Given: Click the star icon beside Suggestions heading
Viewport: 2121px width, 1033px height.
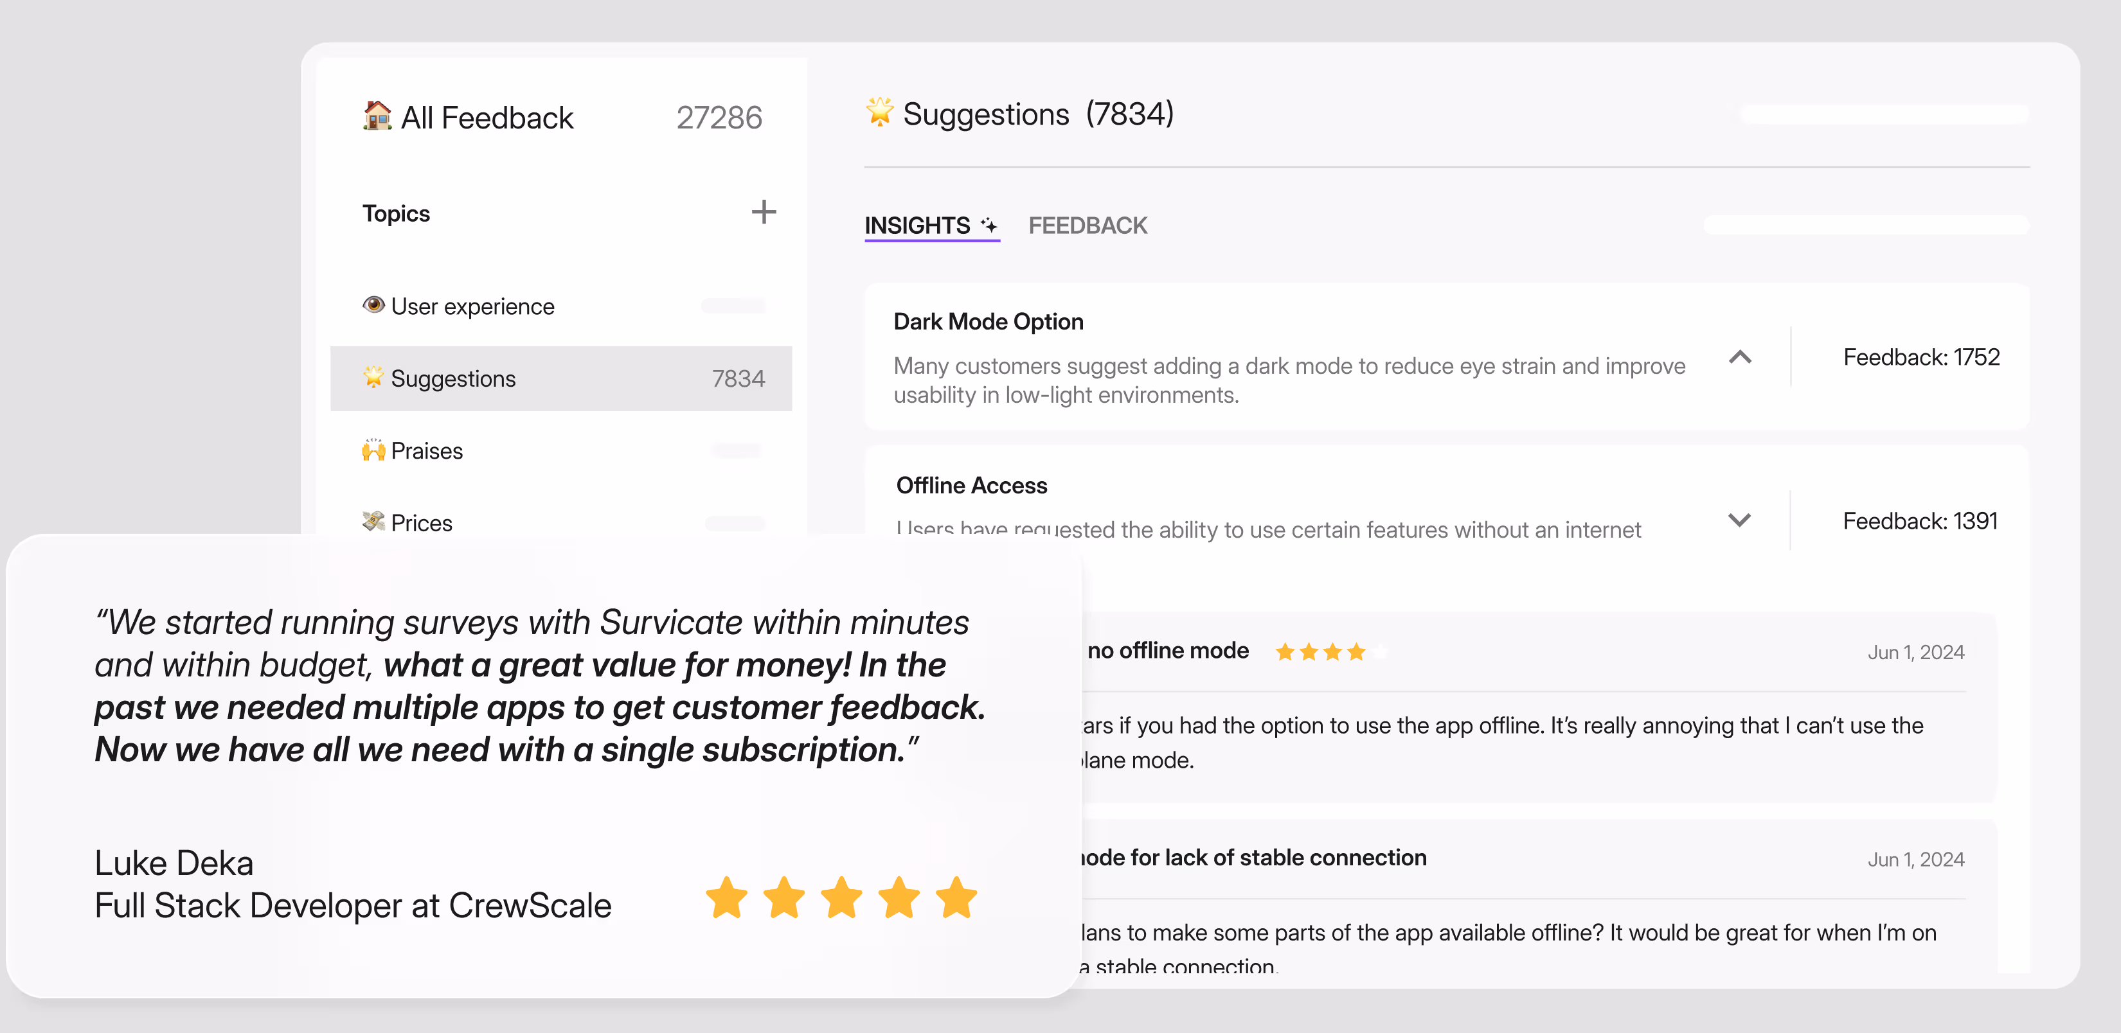Looking at the screenshot, I should point(879,112).
